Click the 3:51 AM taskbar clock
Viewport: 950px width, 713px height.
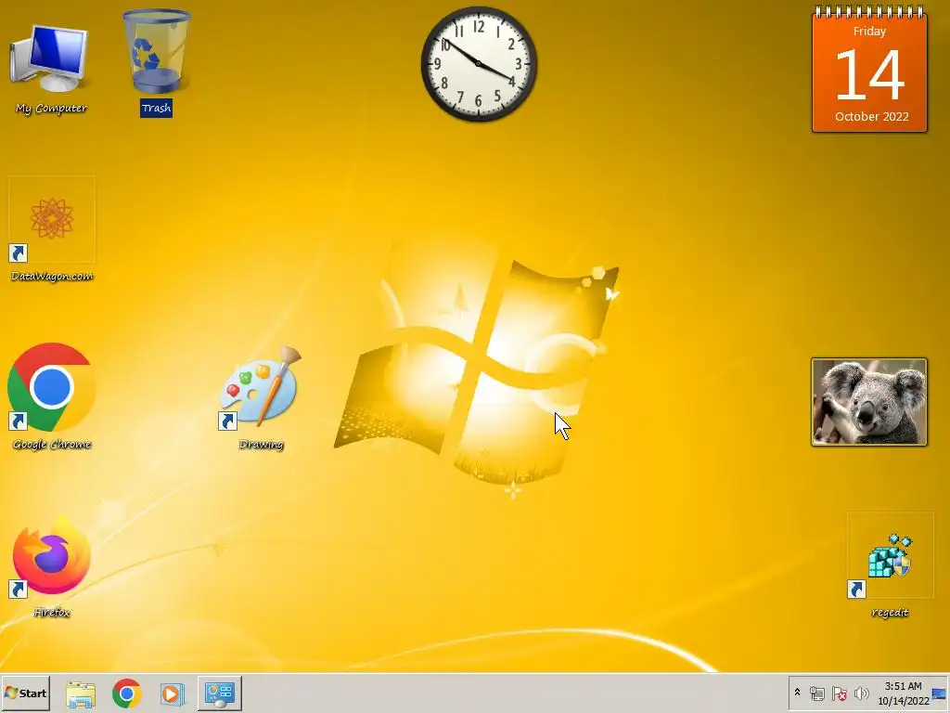pos(904,693)
